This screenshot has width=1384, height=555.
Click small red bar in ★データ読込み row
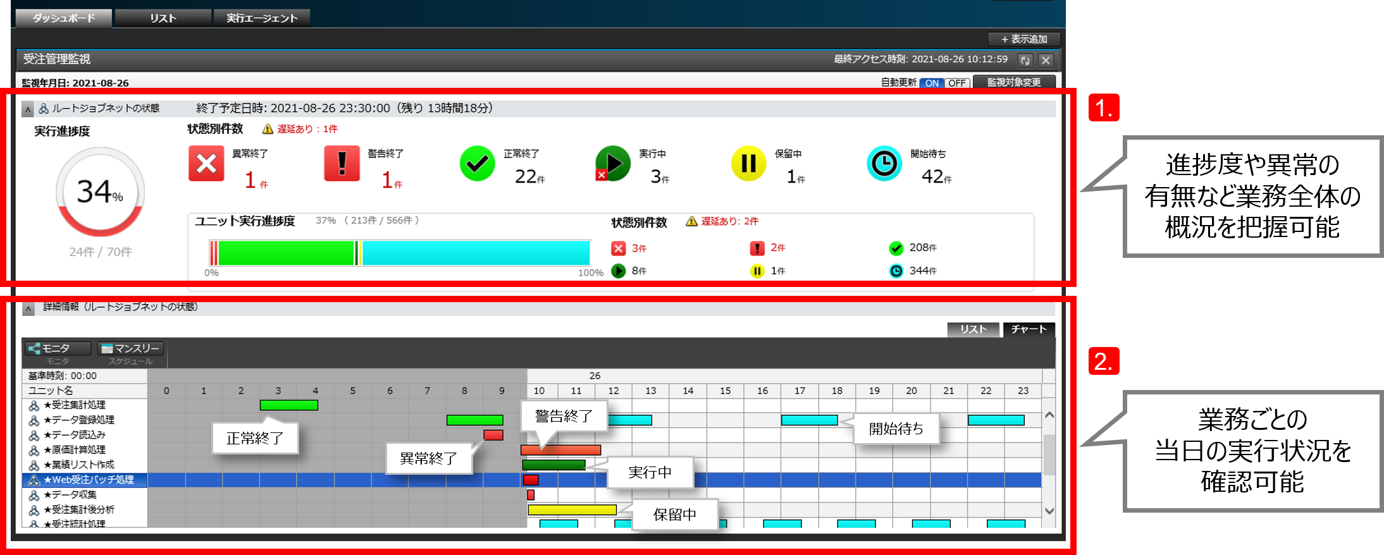coord(493,435)
